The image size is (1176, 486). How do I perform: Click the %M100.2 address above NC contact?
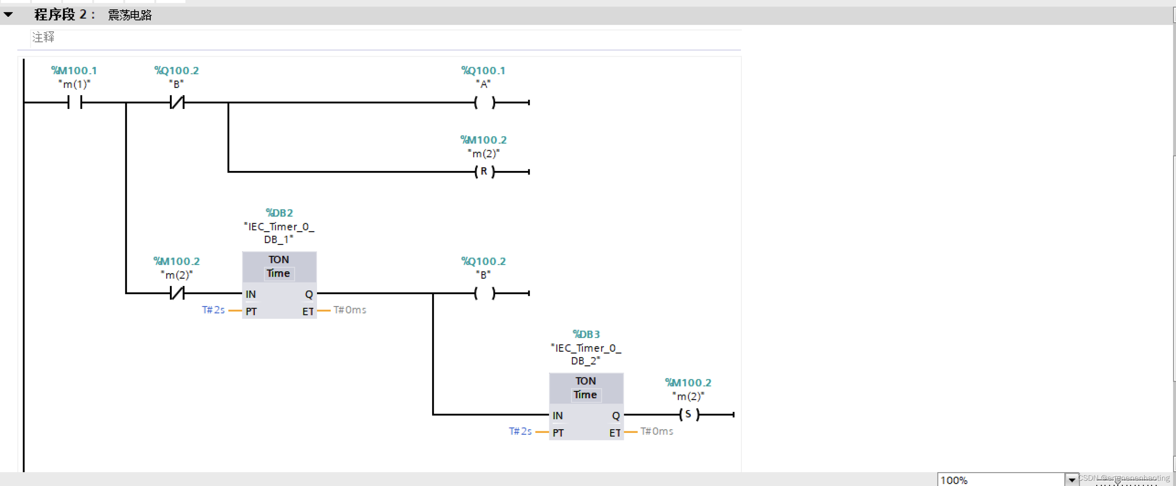[x=177, y=261]
